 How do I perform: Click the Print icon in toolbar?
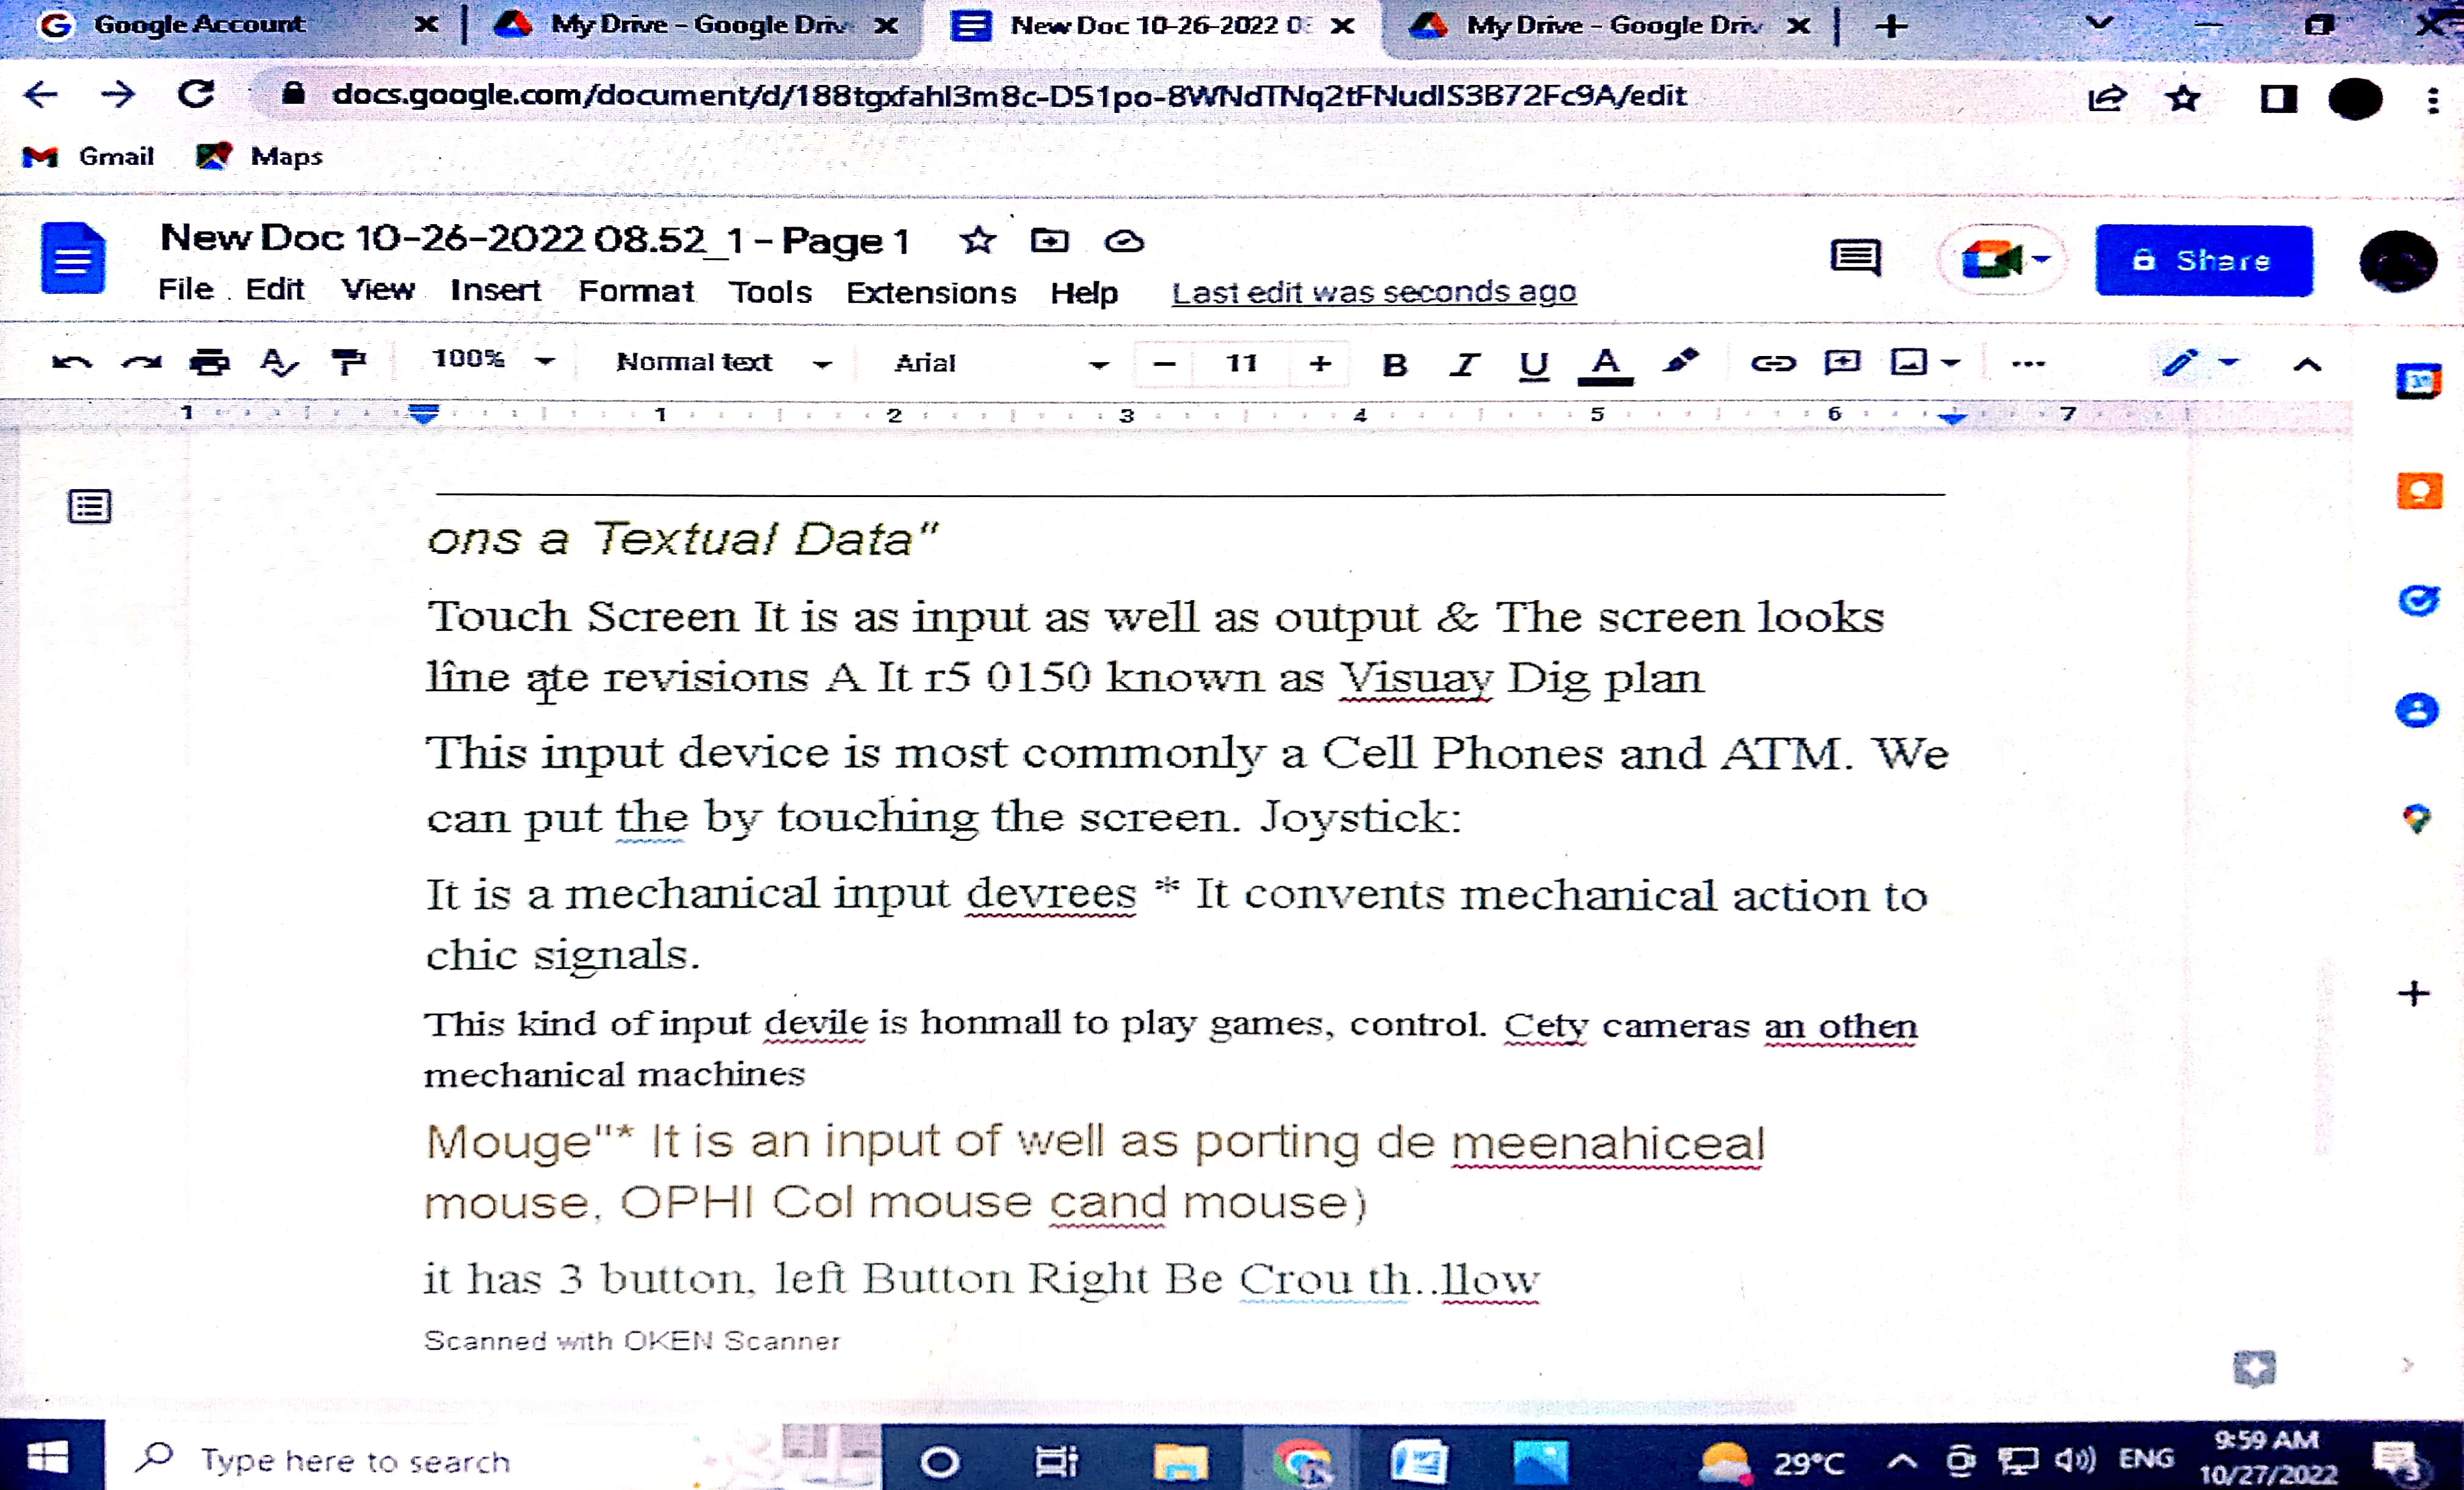point(209,363)
